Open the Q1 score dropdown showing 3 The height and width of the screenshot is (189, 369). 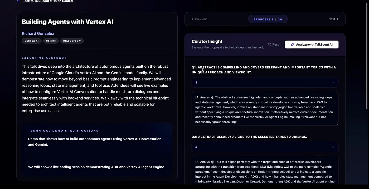point(265,82)
